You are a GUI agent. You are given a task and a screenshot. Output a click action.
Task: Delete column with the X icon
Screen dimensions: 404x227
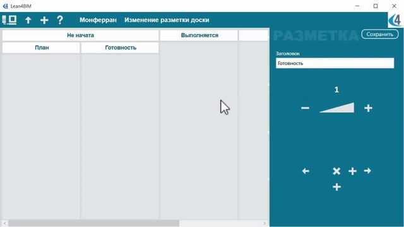tap(336, 171)
